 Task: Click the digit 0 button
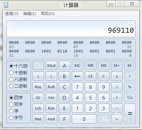coord(84,119)
